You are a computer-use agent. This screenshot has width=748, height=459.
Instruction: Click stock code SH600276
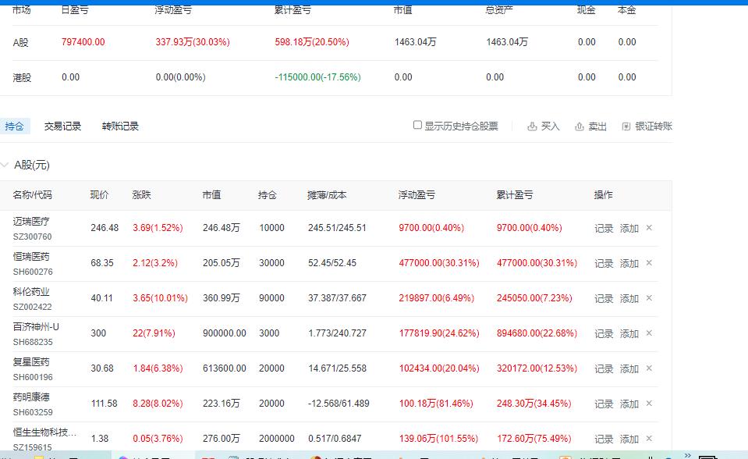[x=33, y=272]
